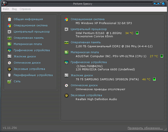
Task: Click the 78 Гб SAMSUNG SP0802N (PATA) text
Action: (x=107, y=79)
